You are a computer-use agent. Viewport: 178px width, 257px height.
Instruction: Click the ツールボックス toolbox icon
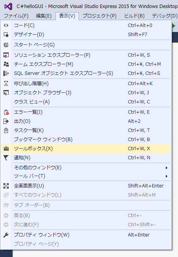click(6, 149)
